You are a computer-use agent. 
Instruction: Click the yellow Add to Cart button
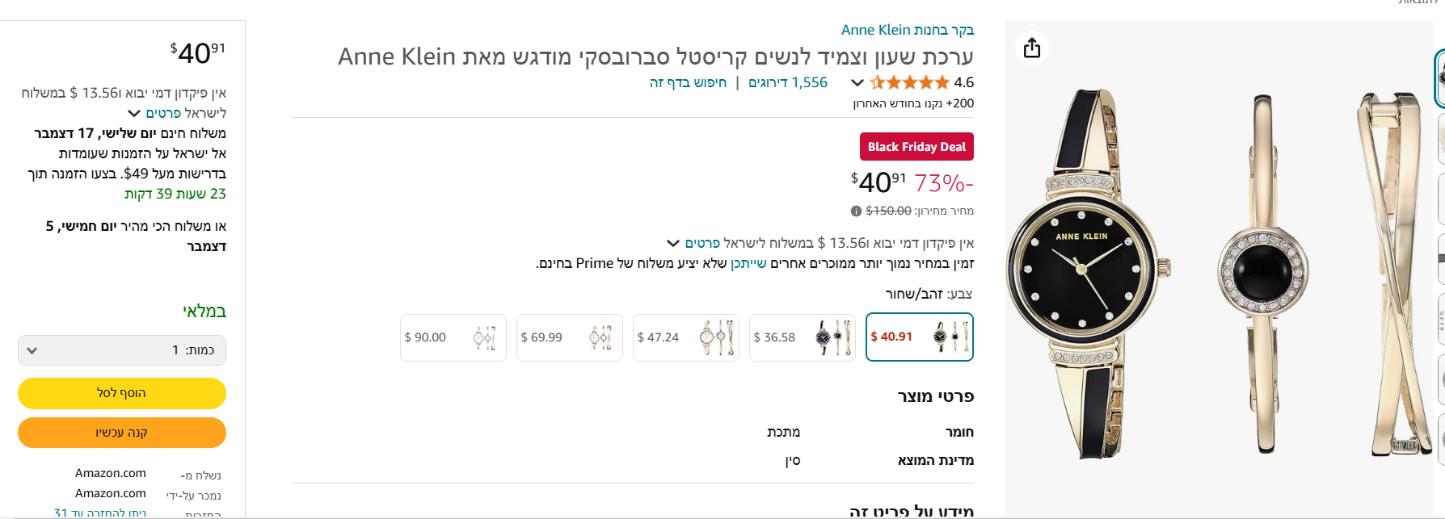click(x=122, y=393)
